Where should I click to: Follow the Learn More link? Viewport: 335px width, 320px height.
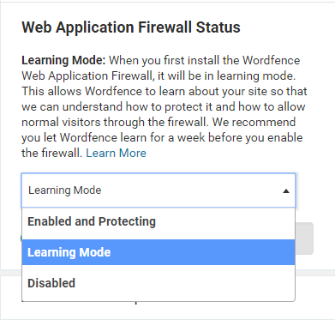(116, 154)
